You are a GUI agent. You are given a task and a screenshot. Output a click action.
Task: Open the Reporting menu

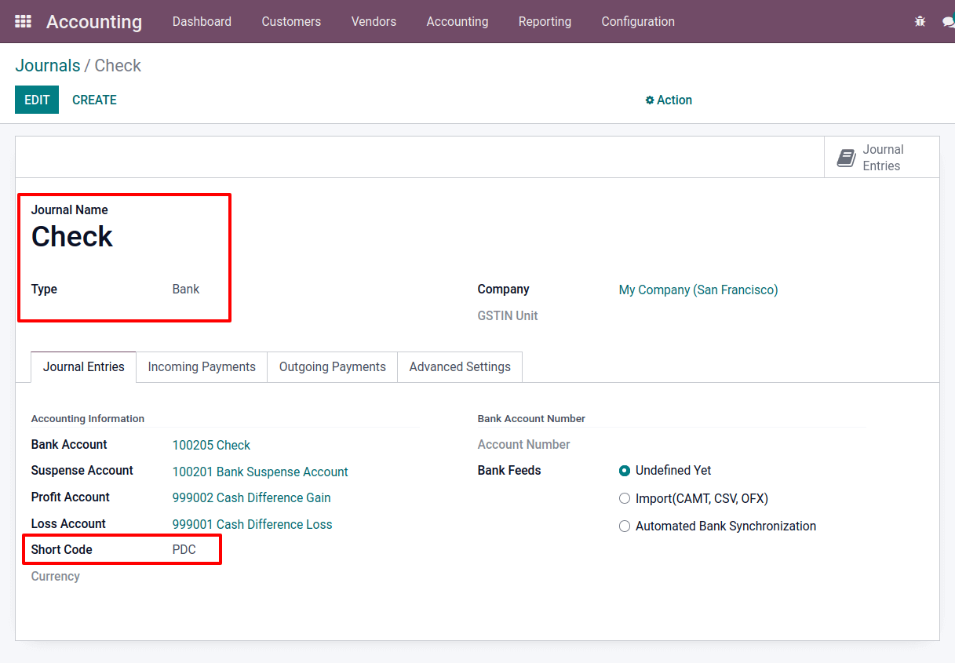(545, 22)
